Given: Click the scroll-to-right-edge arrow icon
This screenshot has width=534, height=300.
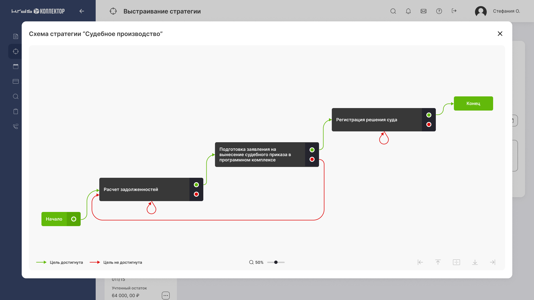Looking at the screenshot, I should tap(493, 262).
